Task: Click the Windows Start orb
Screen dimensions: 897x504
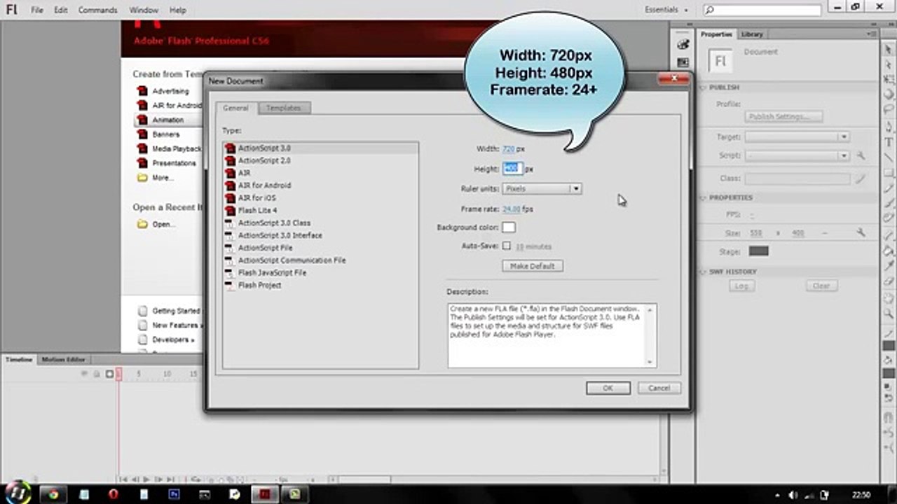Action: pos(18,493)
